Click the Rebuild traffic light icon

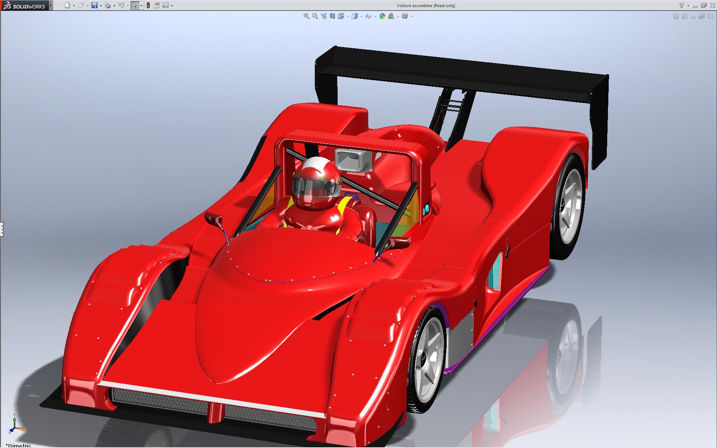tap(148, 5)
